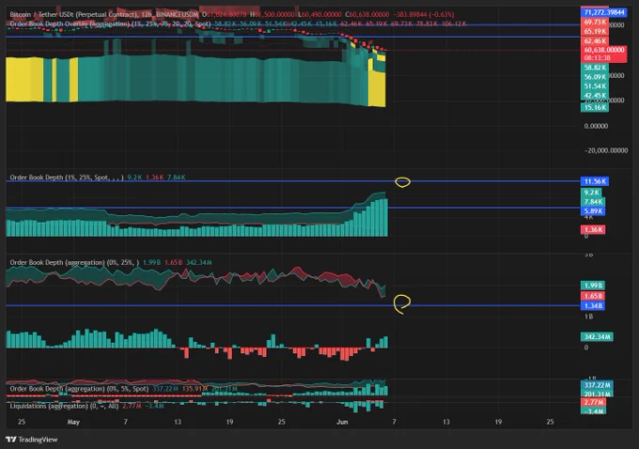Click the green 56.09K axis label
The width and height of the screenshot is (639, 449).
click(595, 77)
